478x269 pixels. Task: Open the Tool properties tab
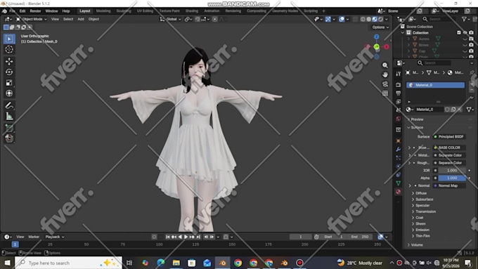(398, 74)
